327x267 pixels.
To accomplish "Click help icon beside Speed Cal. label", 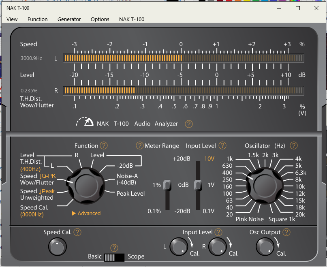I will click(77, 232).
